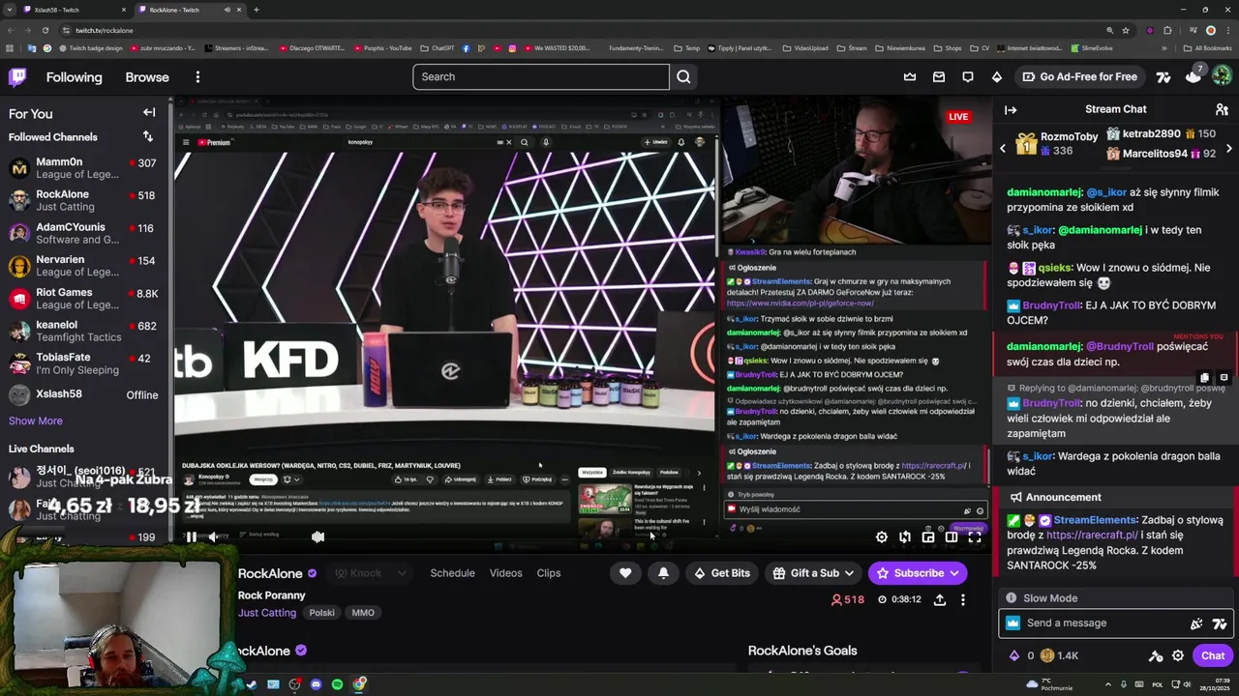
Task: Click the Go Ad-Free for Free button
Action: (1080, 77)
